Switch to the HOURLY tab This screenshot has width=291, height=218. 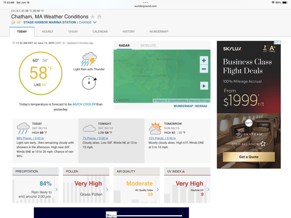48,32
